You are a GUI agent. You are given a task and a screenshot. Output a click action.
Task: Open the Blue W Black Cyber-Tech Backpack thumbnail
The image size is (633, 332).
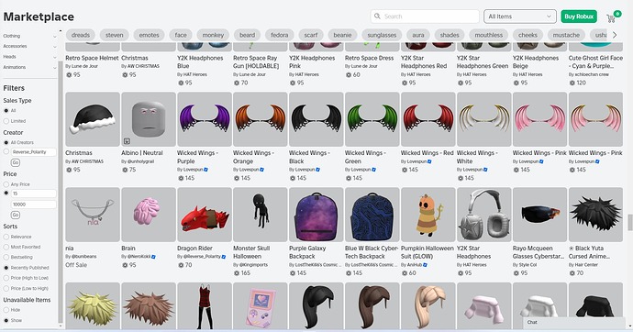point(372,215)
